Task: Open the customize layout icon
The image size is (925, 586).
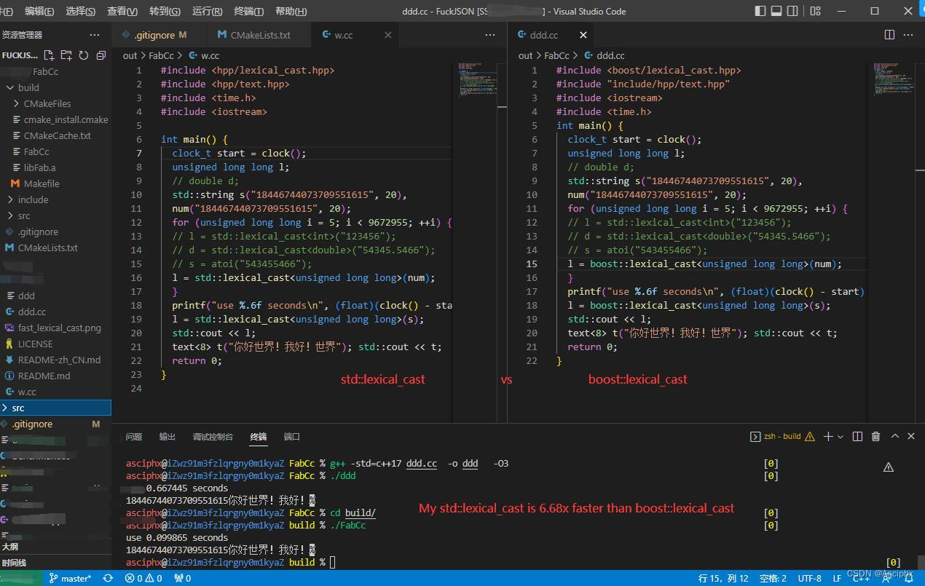Action: pyautogui.click(x=815, y=11)
